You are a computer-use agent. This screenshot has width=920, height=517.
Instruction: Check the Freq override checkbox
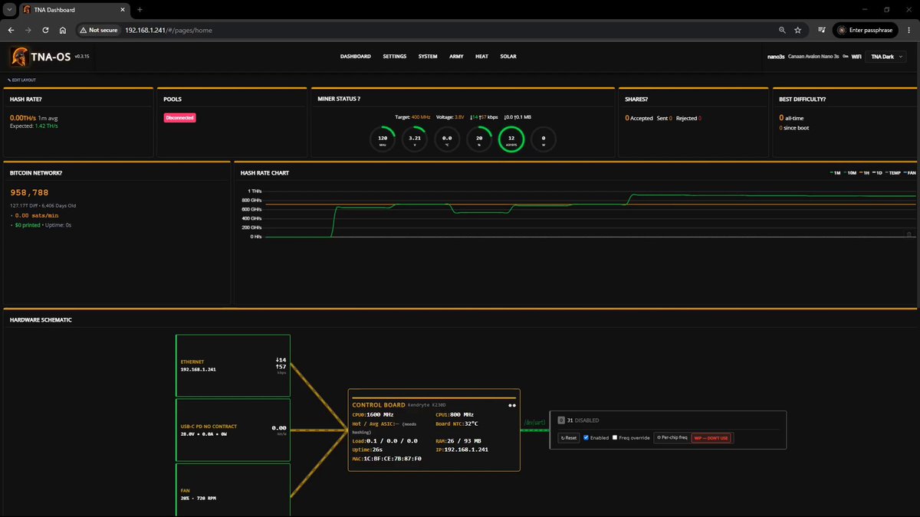(x=615, y=437)
